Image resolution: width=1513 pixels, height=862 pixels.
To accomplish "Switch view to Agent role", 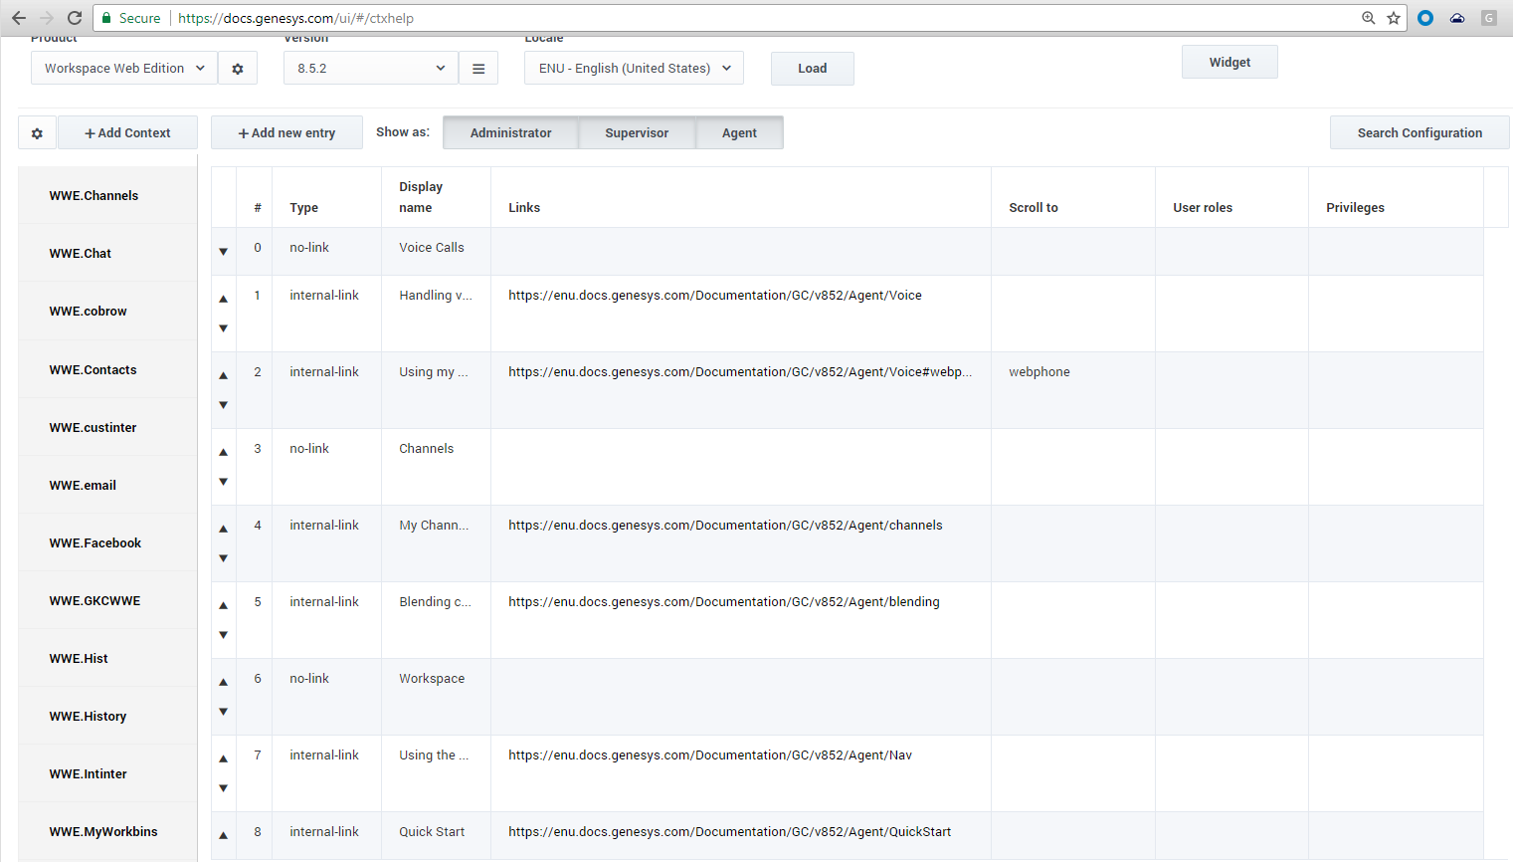I will [739, 133].
